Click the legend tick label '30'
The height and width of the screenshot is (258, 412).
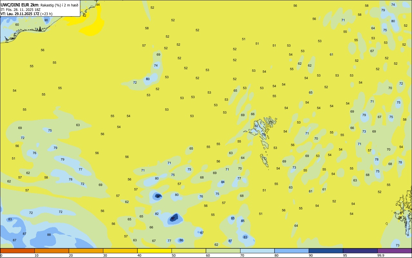[x=105, y=255]
